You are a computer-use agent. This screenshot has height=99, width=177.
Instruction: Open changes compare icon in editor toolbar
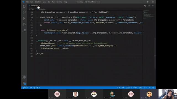145,5
